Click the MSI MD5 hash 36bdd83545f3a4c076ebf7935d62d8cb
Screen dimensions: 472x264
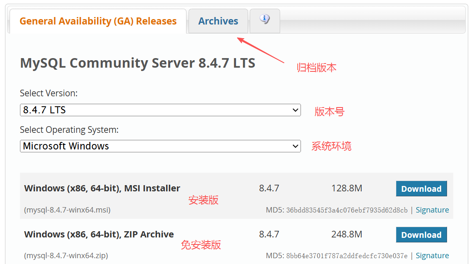click(347, 210)
